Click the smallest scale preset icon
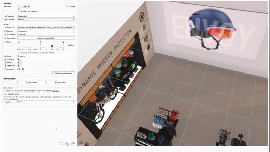The width and height of the screenshot is (270, 152). tap(19, 42)
